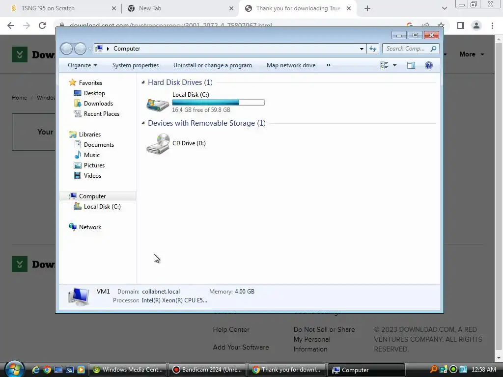Click Map network drive in the toolbar

coord(291,65)
